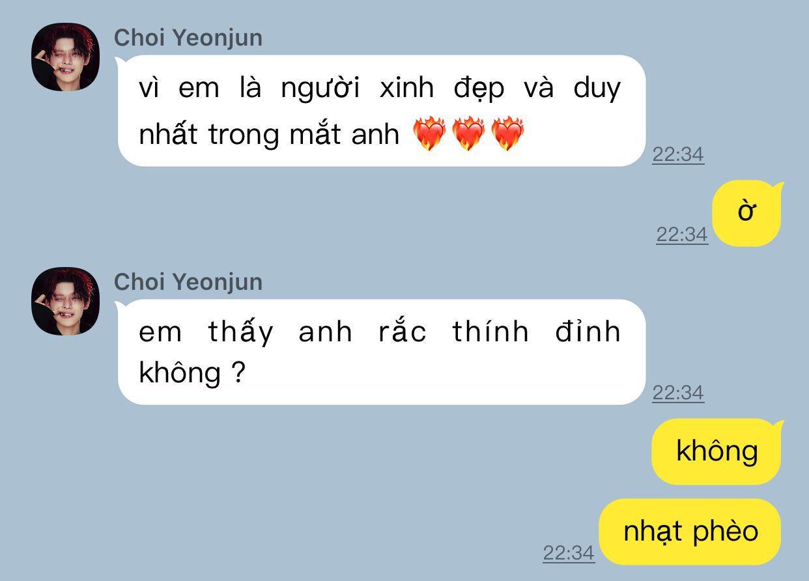Select the yellow 'ờ' reply bubble
Screen dimensions: 809x581
pos(747,214)
